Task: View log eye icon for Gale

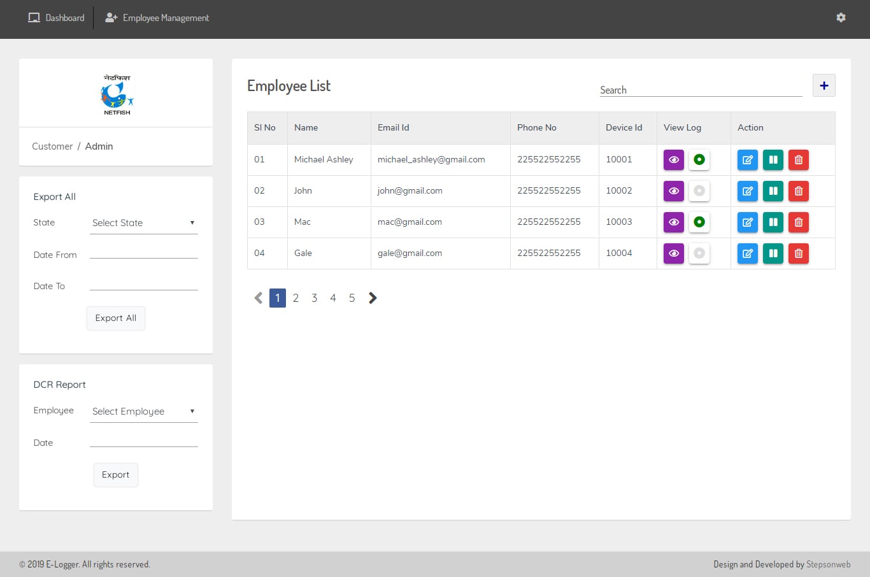Action: point(674,253)
